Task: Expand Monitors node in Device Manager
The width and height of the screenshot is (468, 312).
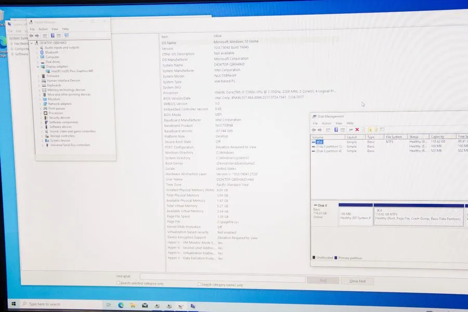Action: point(40,99)
